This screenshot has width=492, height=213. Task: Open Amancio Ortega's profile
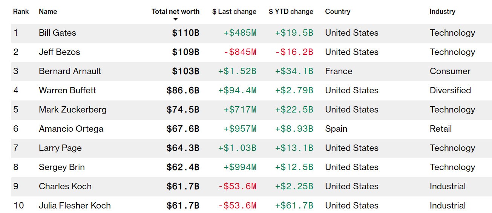[x=71, y=129]
